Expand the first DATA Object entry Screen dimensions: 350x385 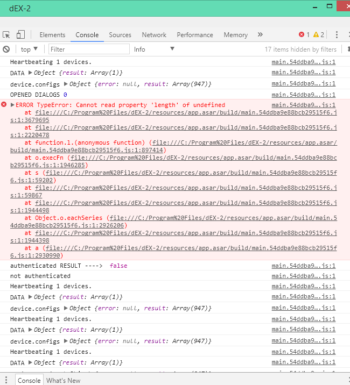[x=30, y=73]
